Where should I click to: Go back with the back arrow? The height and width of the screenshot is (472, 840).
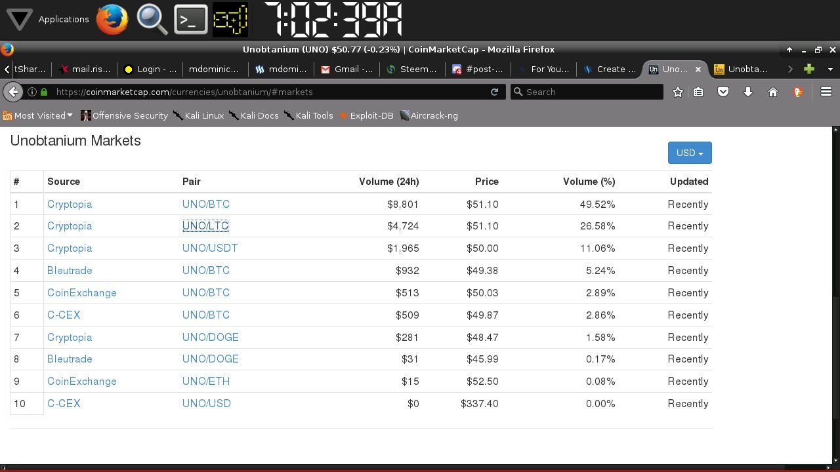(13, 92)
